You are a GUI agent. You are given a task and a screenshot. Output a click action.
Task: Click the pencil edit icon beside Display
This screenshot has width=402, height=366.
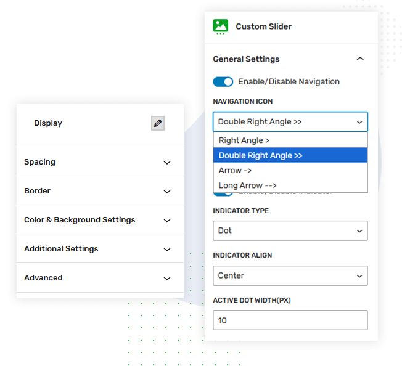tap(158, 123)
